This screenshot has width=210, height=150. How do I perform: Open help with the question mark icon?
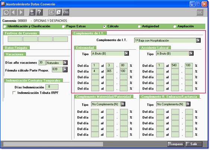(39, 12)
